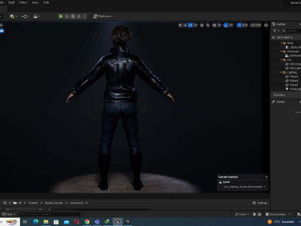Open the Current Context level dropdown
Viewport: 301px width, 226px height.
tap(245, 186)
